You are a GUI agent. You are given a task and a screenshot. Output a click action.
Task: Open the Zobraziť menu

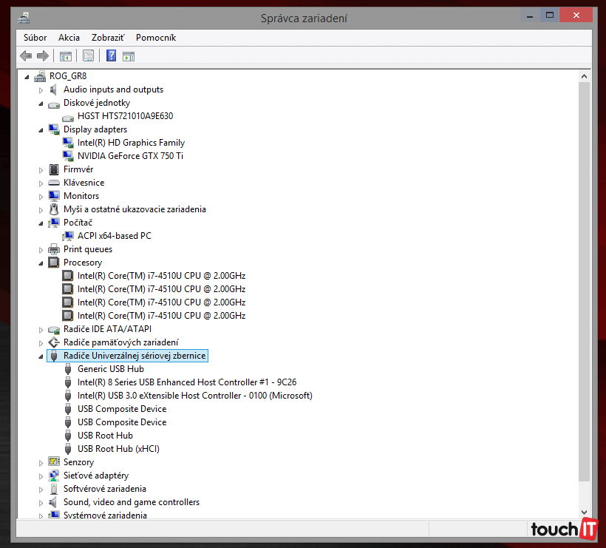(108, 38)
